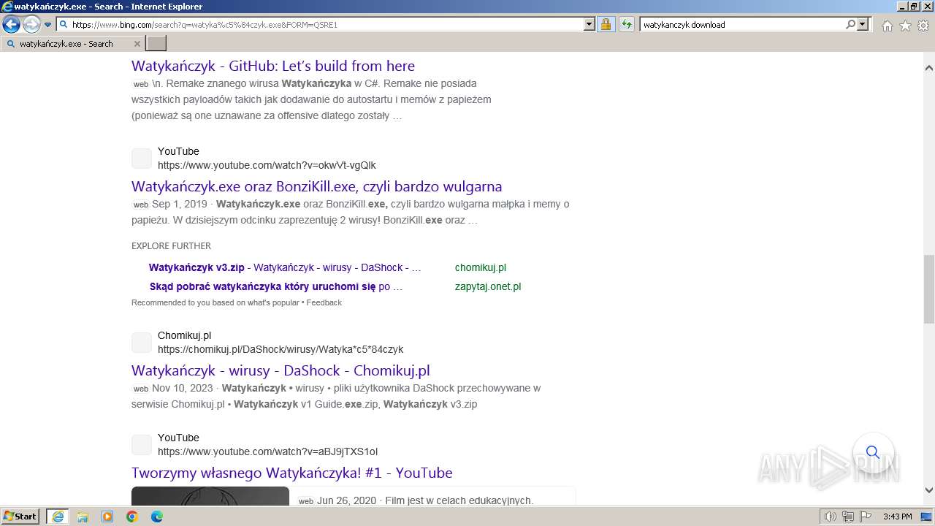Image resolution: width=935 pixels, height=526 pixels.
Task: Click the Refresh page icon
Action: (x=626, y=24)
